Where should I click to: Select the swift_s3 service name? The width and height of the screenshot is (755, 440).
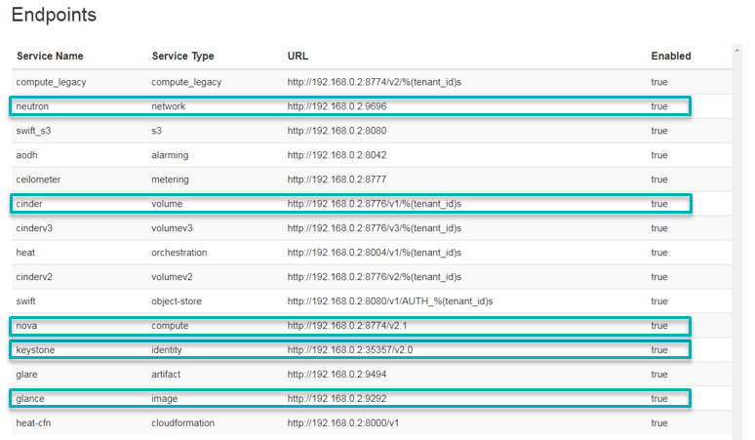tap(36, 131)
